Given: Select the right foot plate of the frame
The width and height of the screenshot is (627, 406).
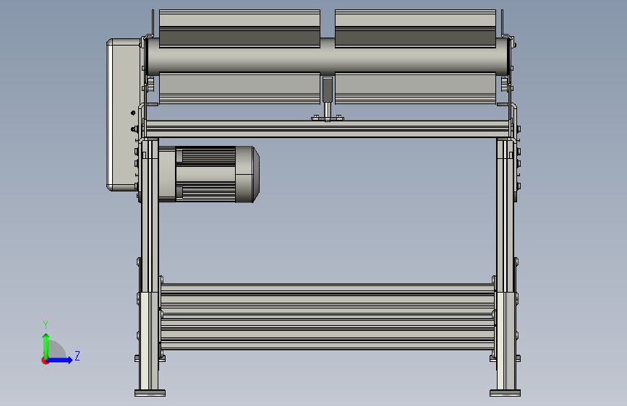Looking at the screenshot, I should click(x=505, y=393).
